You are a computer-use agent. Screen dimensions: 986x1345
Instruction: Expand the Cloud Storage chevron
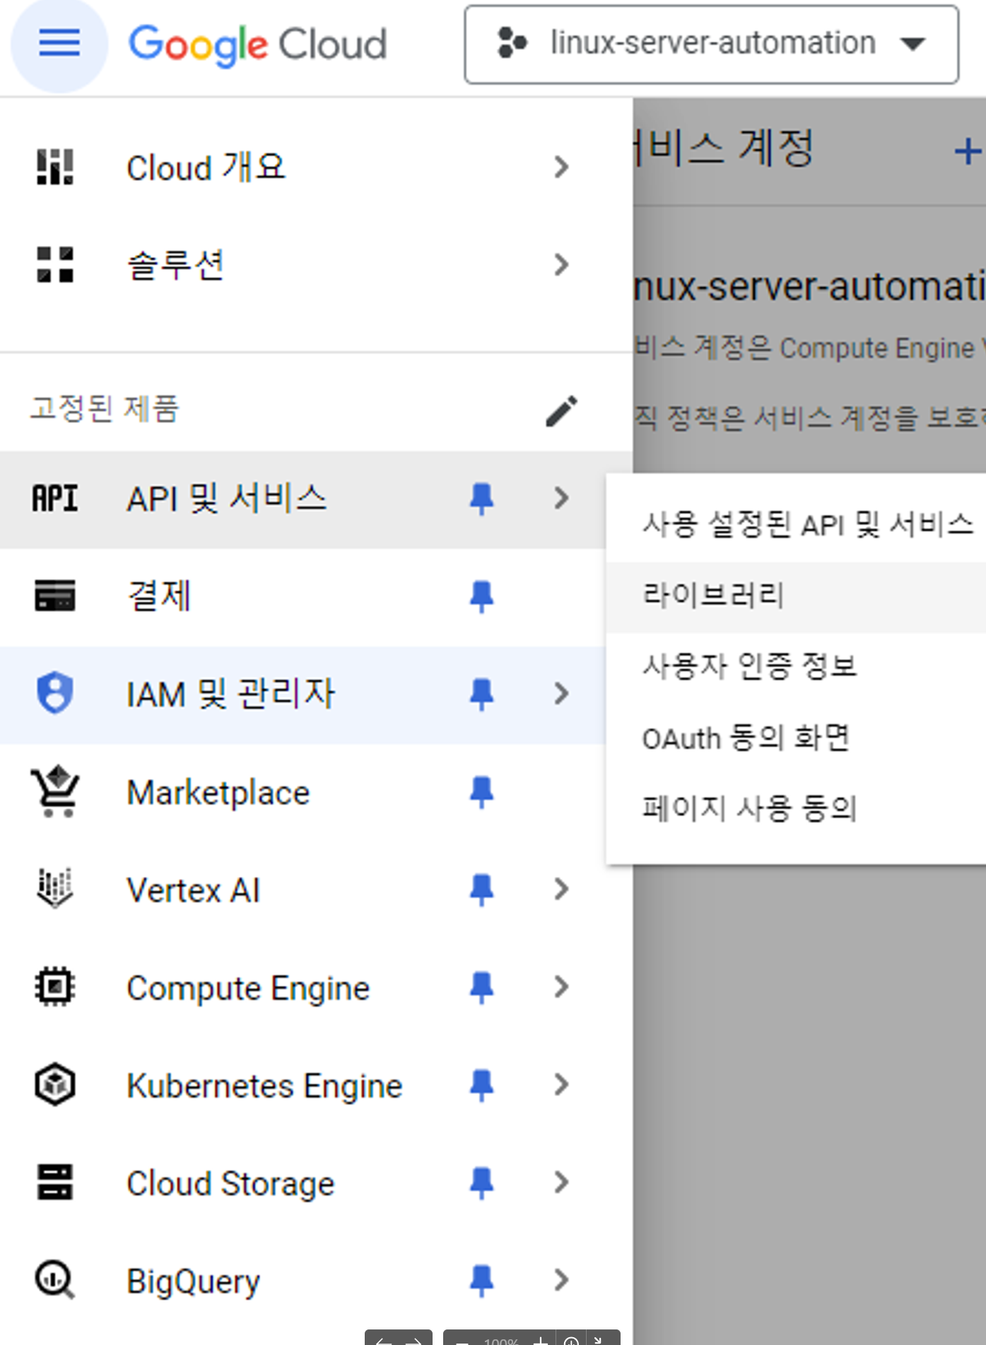561,1182
